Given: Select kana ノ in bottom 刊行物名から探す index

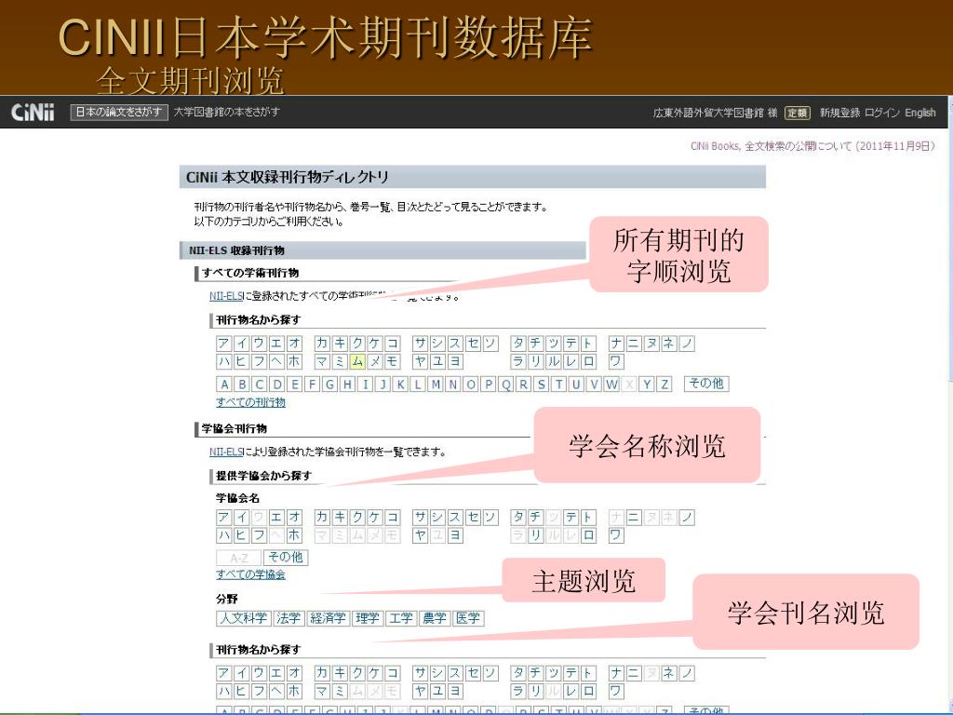Looking at the screenshot, I should 687,674.
